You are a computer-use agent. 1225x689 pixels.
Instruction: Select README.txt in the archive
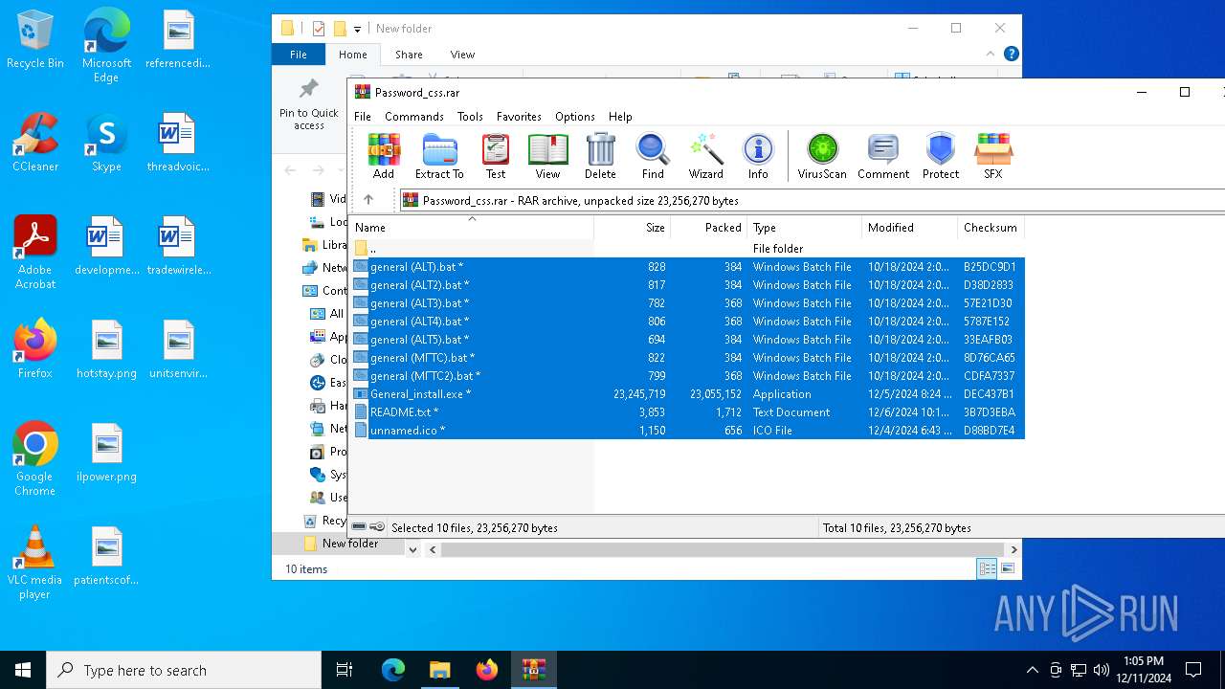point(687,412)
